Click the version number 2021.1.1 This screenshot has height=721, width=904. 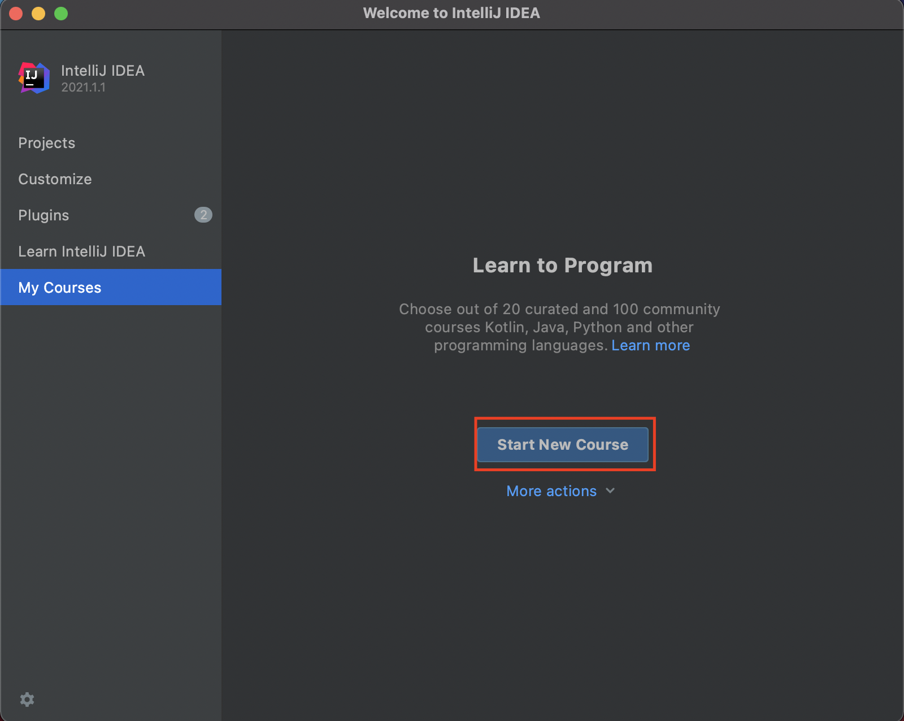click(x=83, y=88)
